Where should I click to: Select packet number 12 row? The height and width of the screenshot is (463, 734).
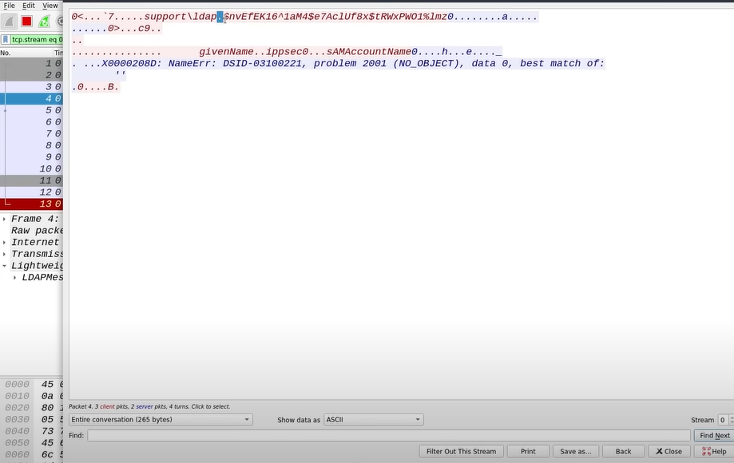pos(31,192)
